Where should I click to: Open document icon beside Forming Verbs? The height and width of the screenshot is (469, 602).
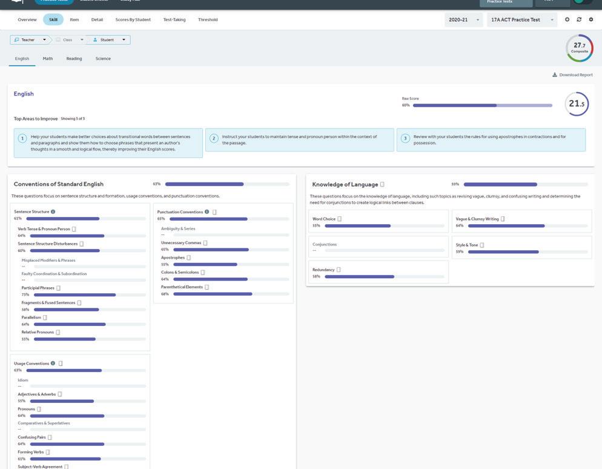point(48,453)
